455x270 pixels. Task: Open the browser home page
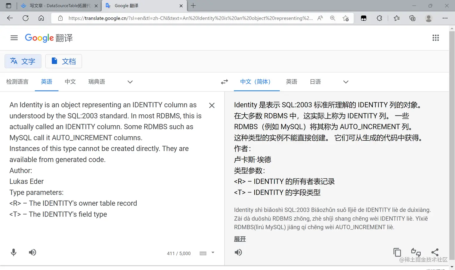tap(41, 18)
